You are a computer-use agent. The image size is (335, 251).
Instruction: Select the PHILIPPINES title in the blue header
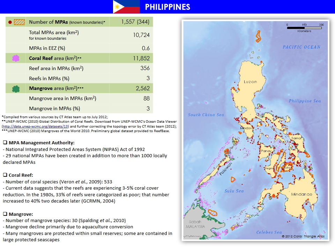[x=167, y=7]
